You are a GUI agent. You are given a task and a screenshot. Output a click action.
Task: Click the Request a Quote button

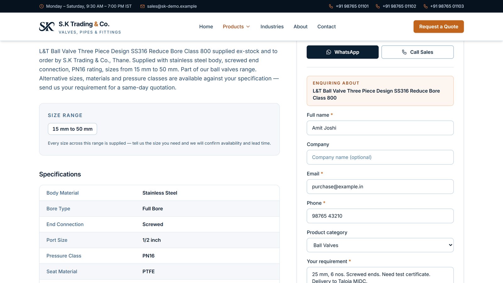[x=439, y=27]
